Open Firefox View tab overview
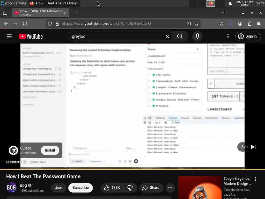Screen dimensions: 265x199 (5, 13)
